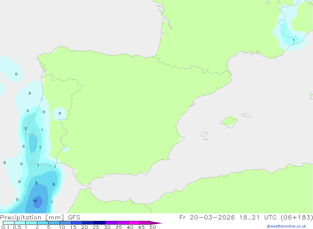Screen dimensions: 313x229
Task: Click the '50' legend scale number
Action: [153, 227]
